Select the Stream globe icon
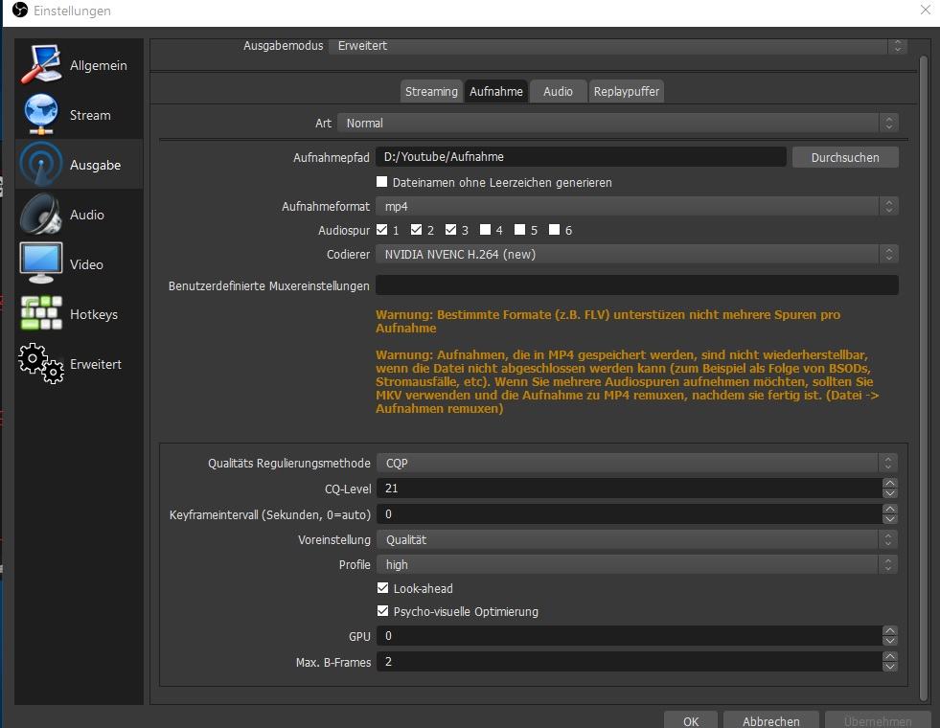The width and height of the screenshot is (940, 728). click(41, 114)
